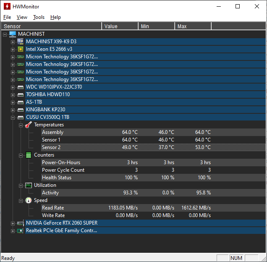
Task: Click the 1612.62 MB/s max read value
Action: pyautogui.click(x=196, y=208)
